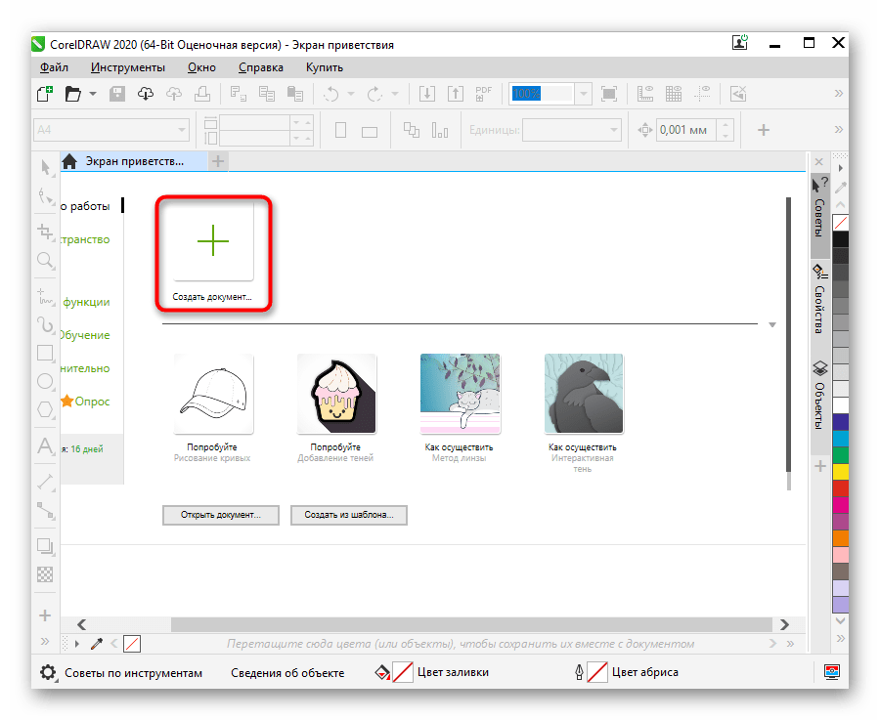
Task: Click the Опрос link with star
Action: pos(86,402)
